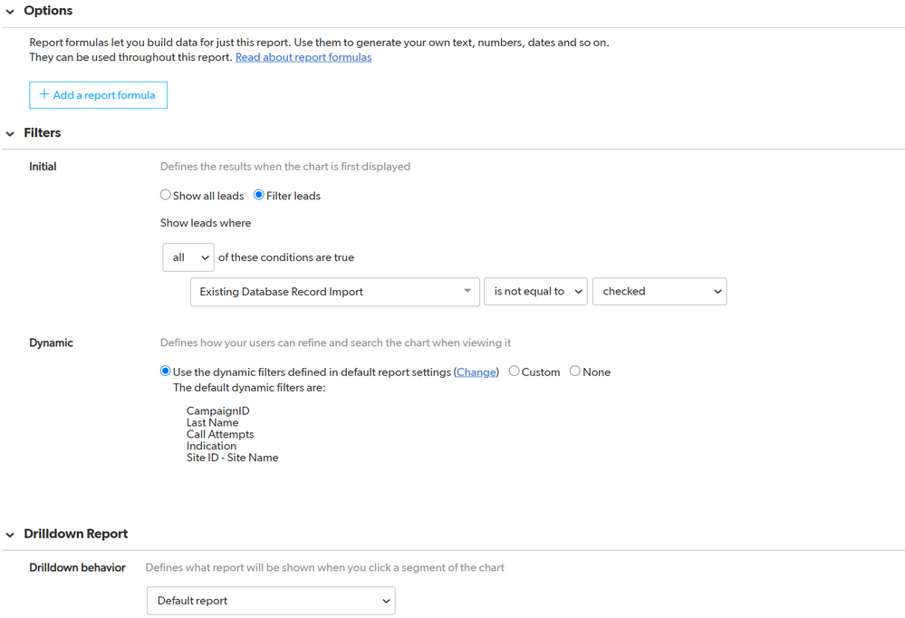Open the Default report drilldown dropdown

coord(271,601)
